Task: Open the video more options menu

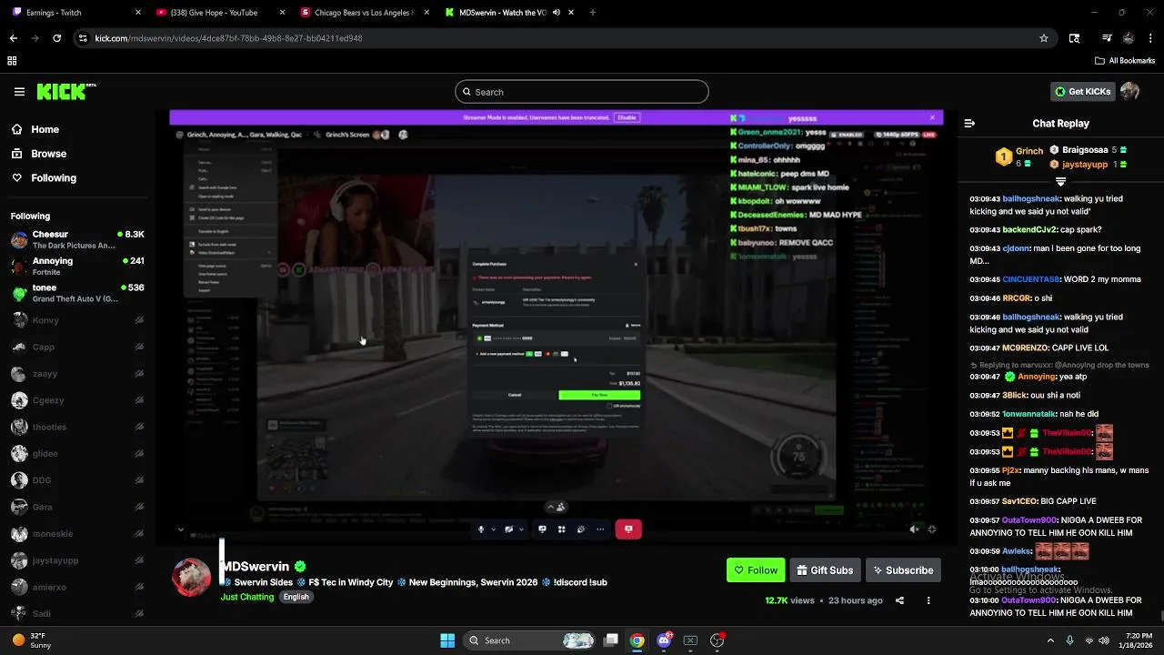Action: point(928,600)
